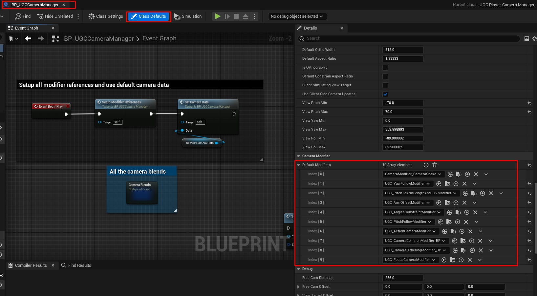Switch to the Compiler Results tab
Screen dimensions: 537x296
click(32, 265)
